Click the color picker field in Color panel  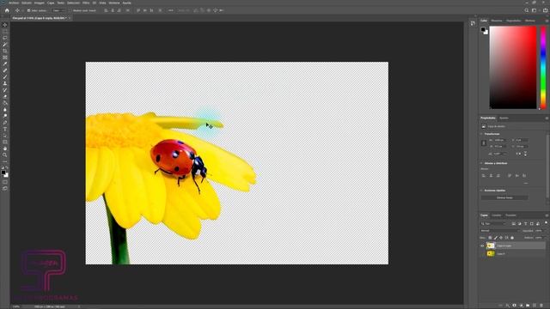[513, 68]
